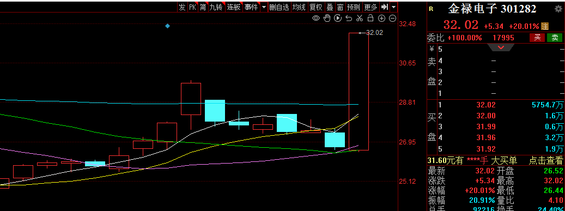565x211 pixels.
Task: Expand the red chevron above sell orders
Action: (x=501, y=47)
